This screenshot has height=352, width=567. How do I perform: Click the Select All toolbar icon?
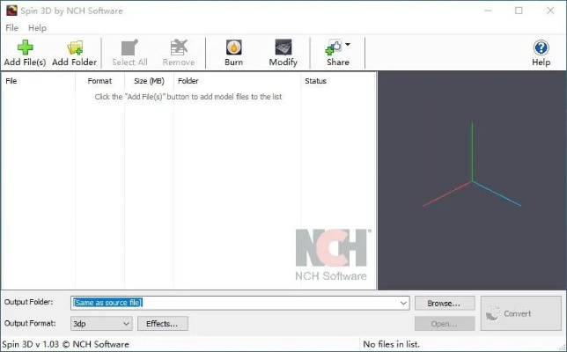[x=129, y=48]
